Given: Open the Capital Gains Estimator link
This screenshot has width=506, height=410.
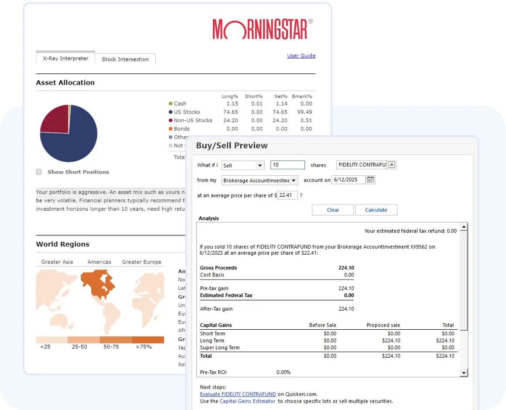Looking at the screenshot, I should click(x=247, y=401).
